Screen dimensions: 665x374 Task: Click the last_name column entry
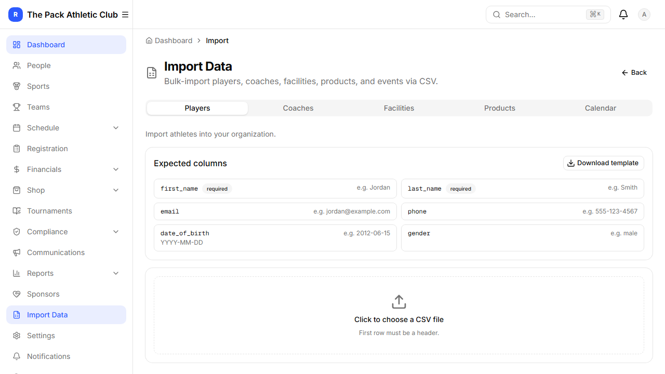[523, 189]
